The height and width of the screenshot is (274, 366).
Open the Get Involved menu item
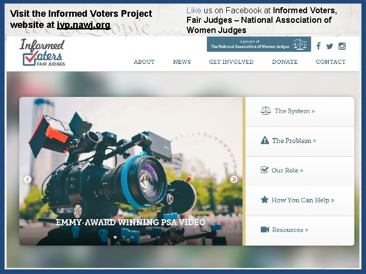pos(231,62)
